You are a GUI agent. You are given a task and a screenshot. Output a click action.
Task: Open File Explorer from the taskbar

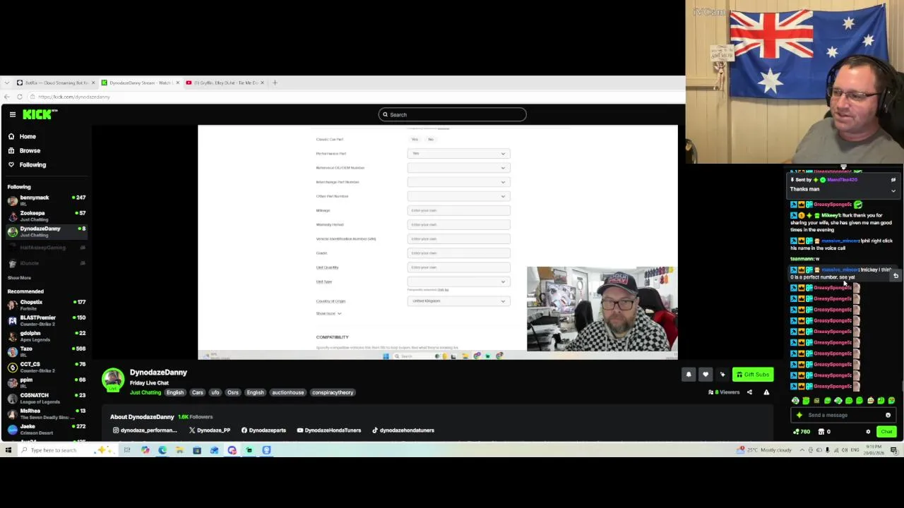(x=179, y=450)
